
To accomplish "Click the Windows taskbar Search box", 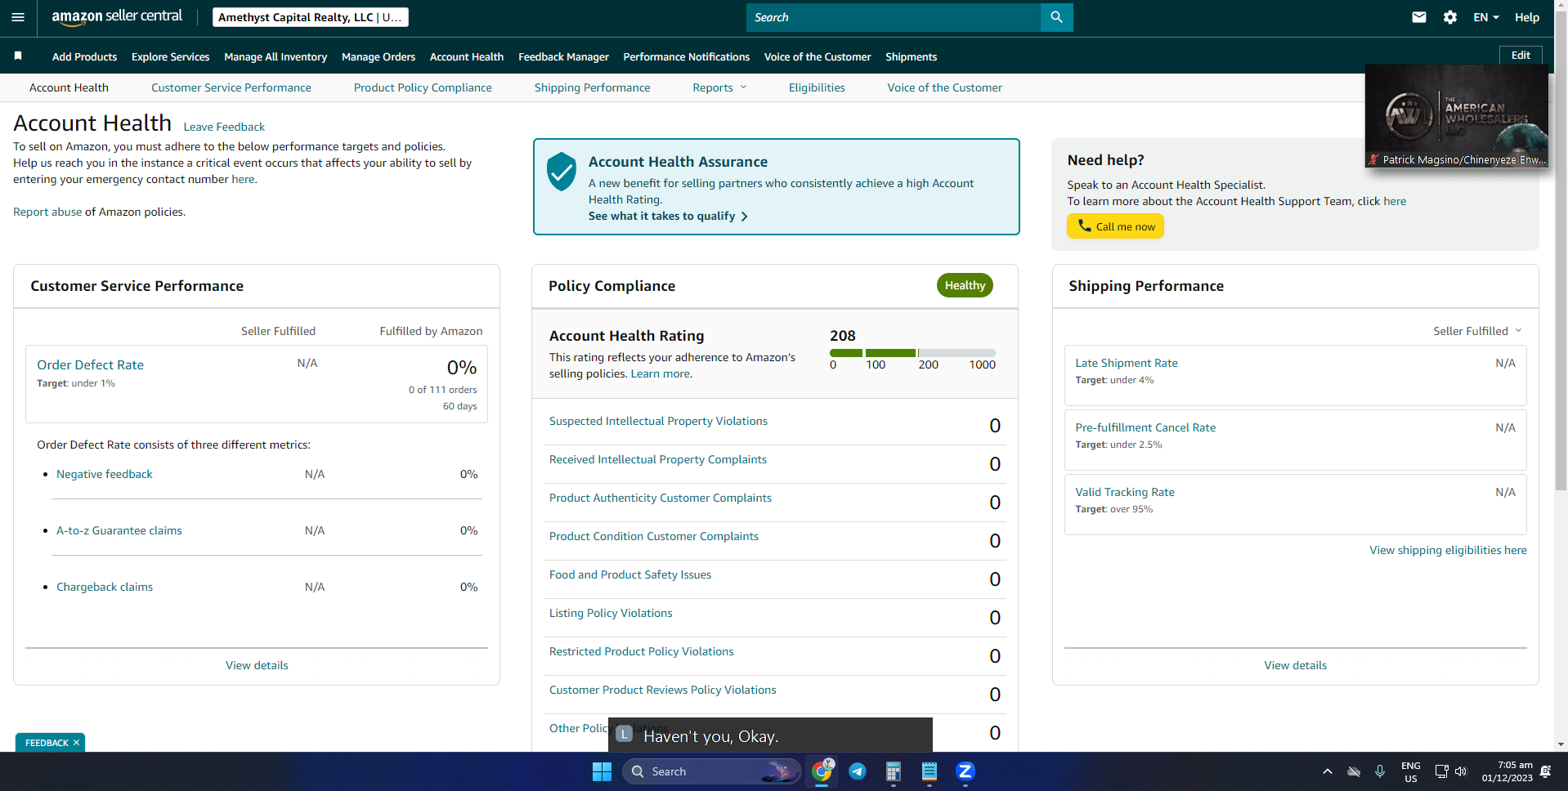I will tap(711, 771).
